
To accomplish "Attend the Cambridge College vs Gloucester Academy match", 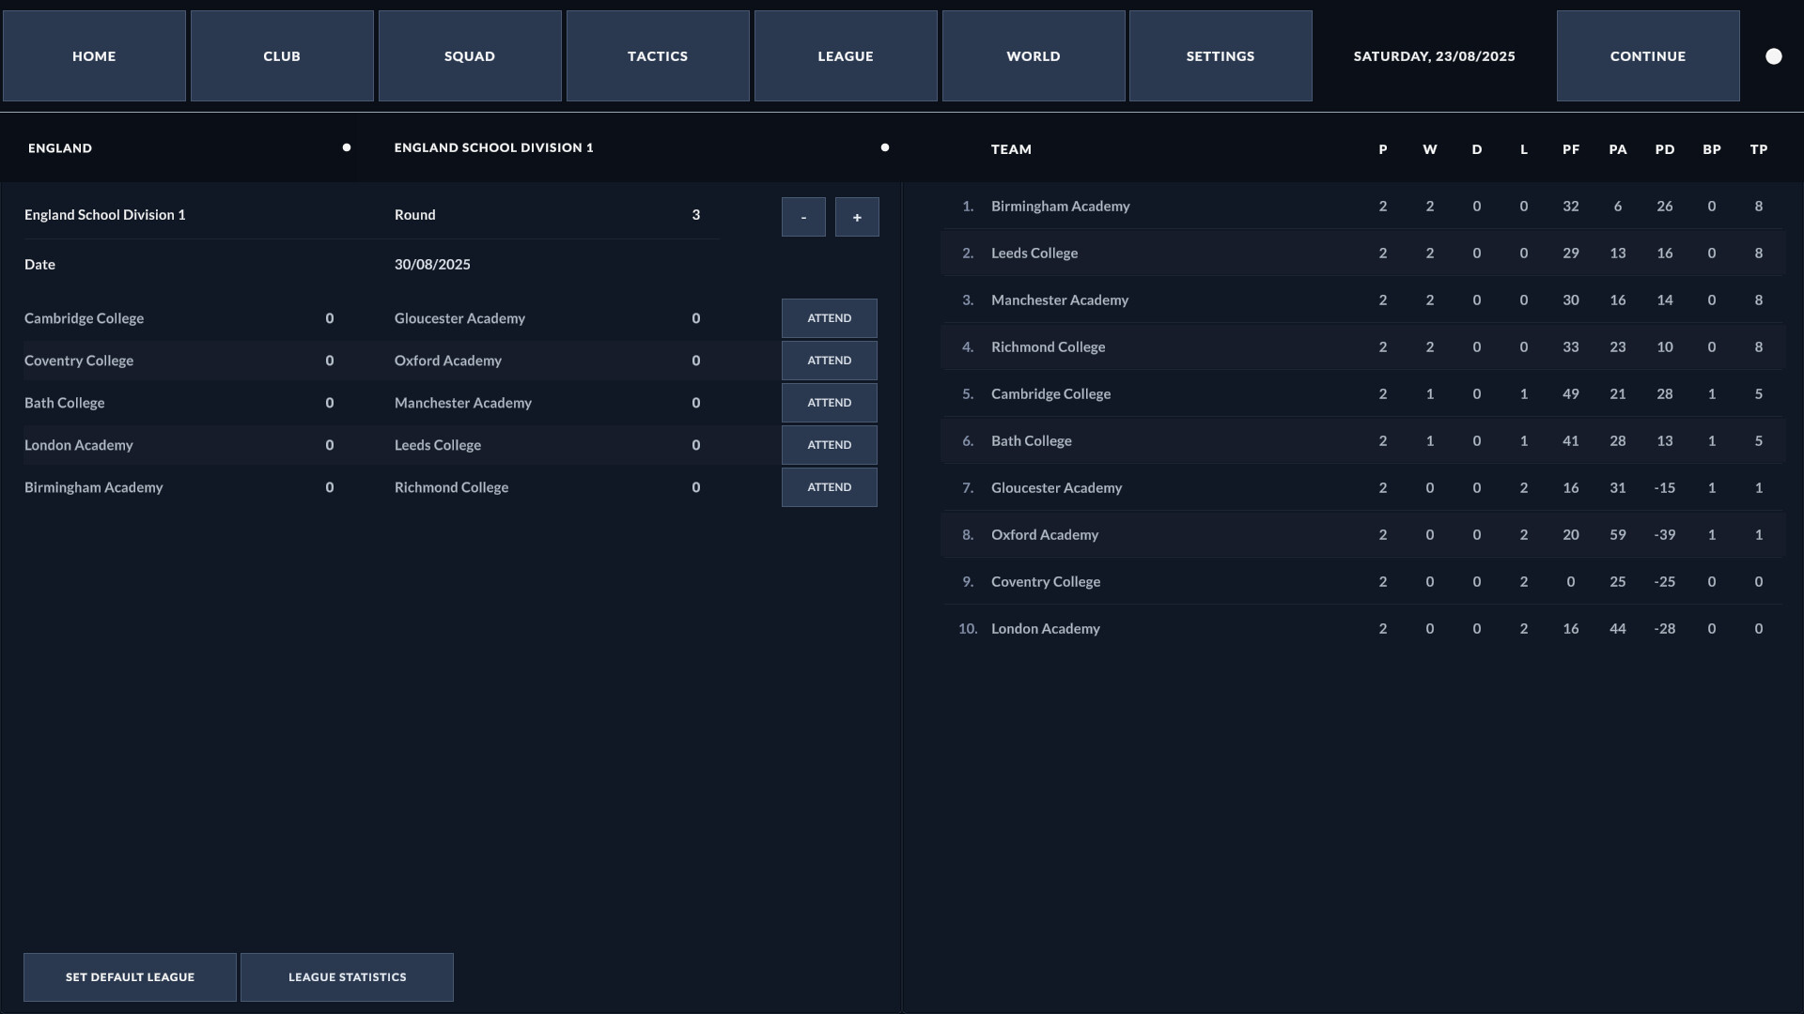I will coord(830,318).
